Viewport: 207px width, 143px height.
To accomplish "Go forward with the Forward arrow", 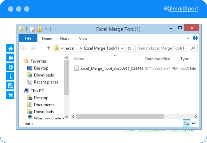I will coord(33,48).
